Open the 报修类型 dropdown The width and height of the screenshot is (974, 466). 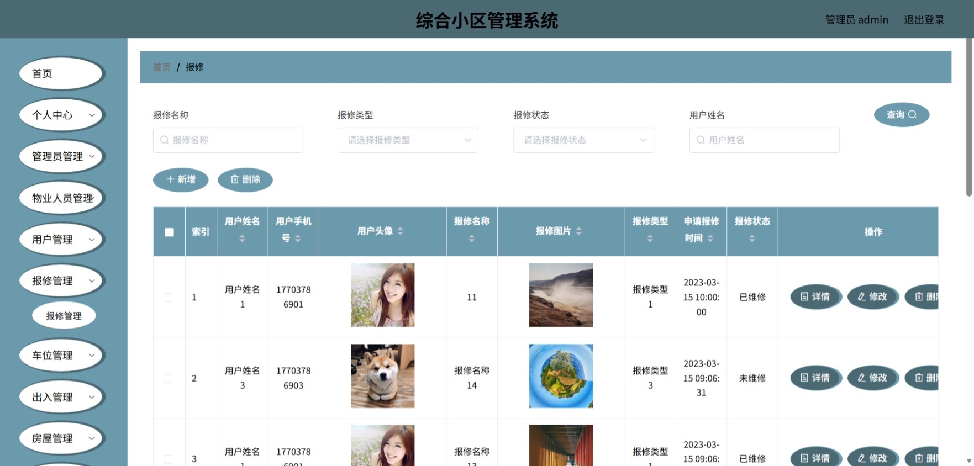pyautogui.click(x=408, y=140)
